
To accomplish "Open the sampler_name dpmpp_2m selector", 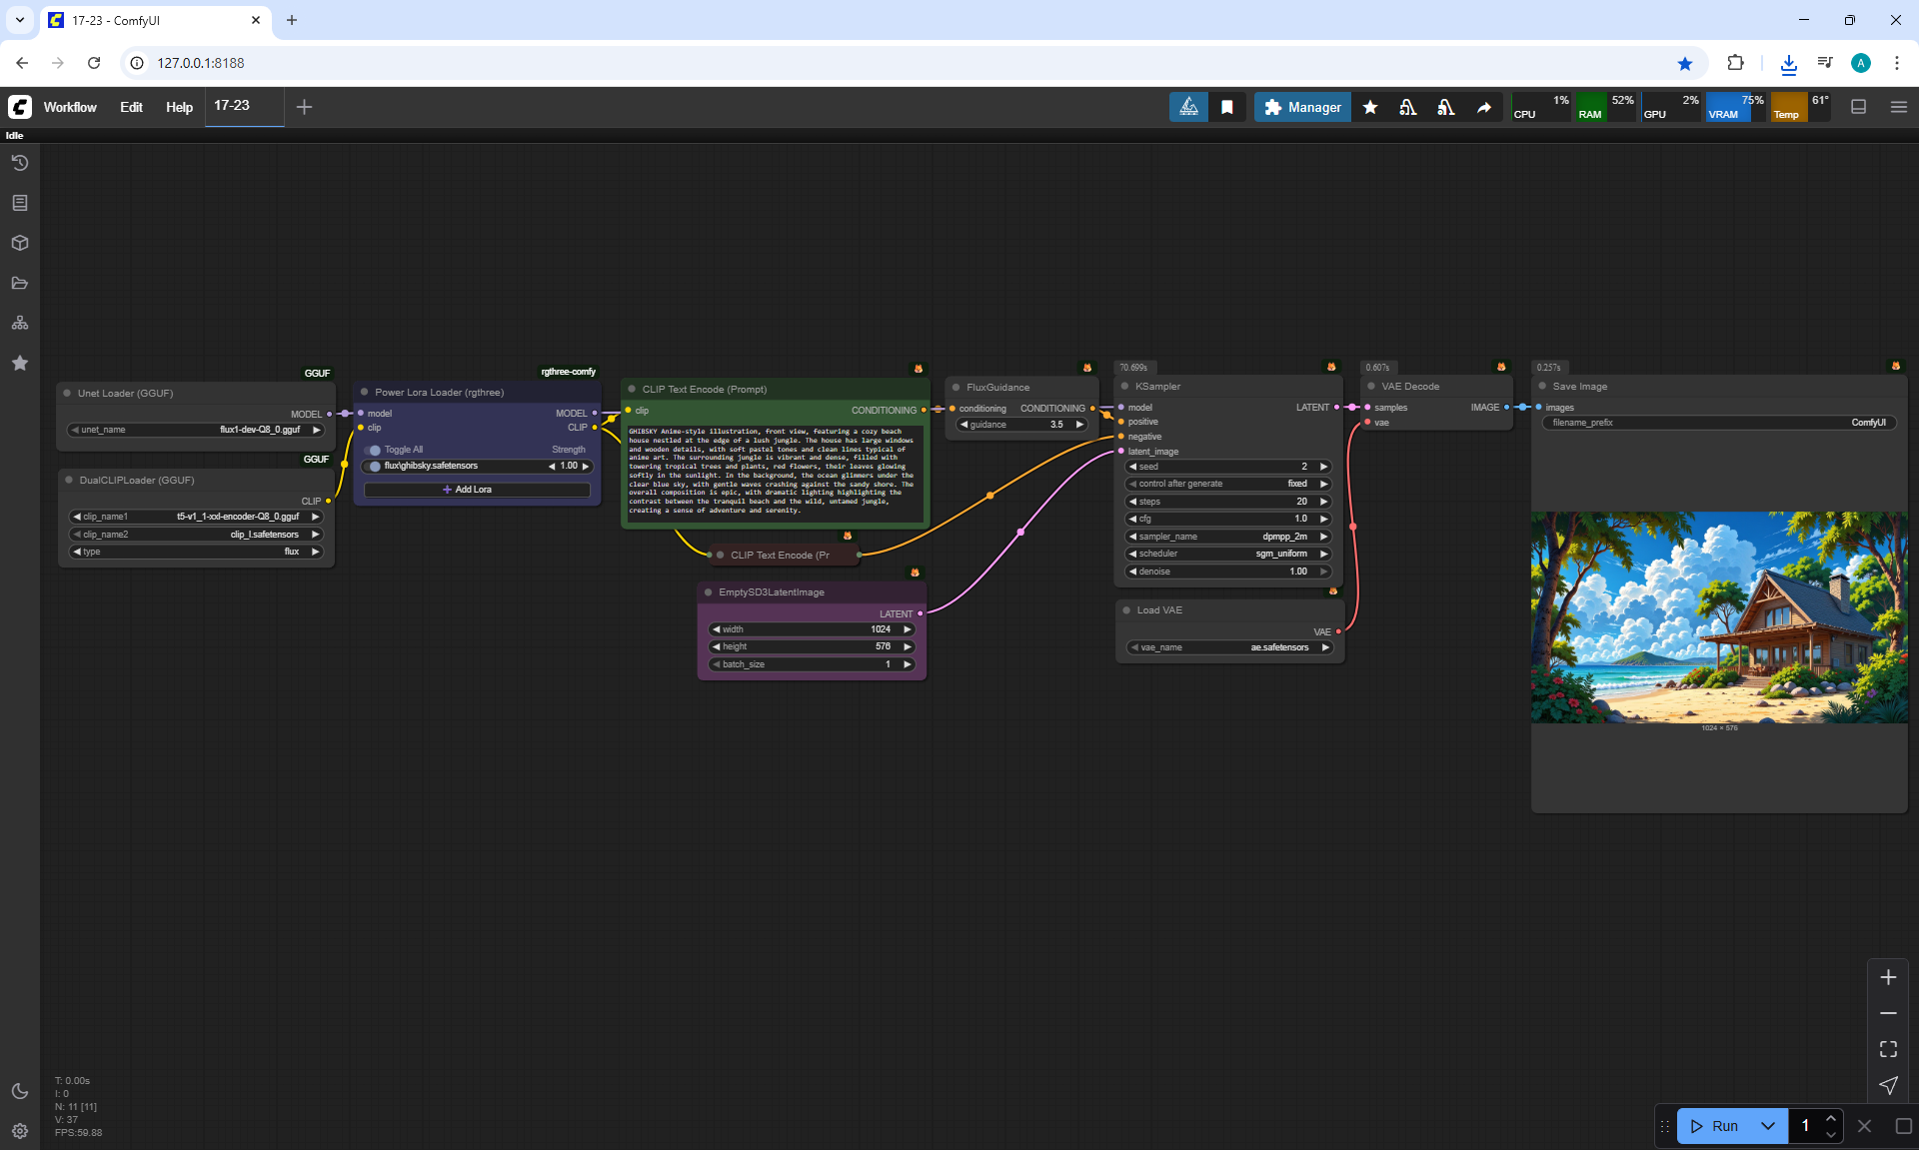I will click(1228, 537).
